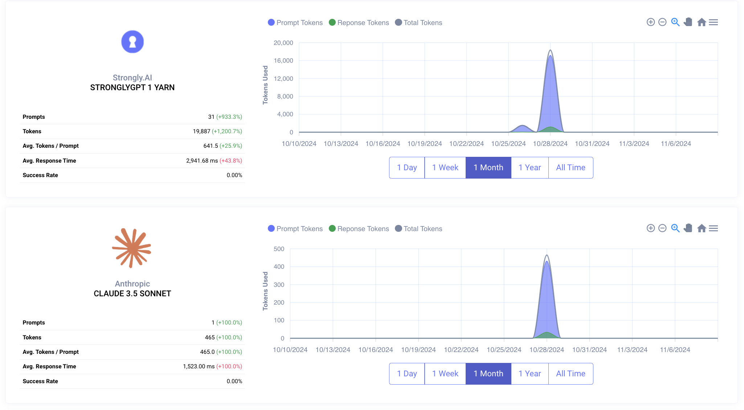The height and width of the screenshot is (410, 744).
Task: Toggle Prompt Tokens series in Claude legend
Action: 295,229
